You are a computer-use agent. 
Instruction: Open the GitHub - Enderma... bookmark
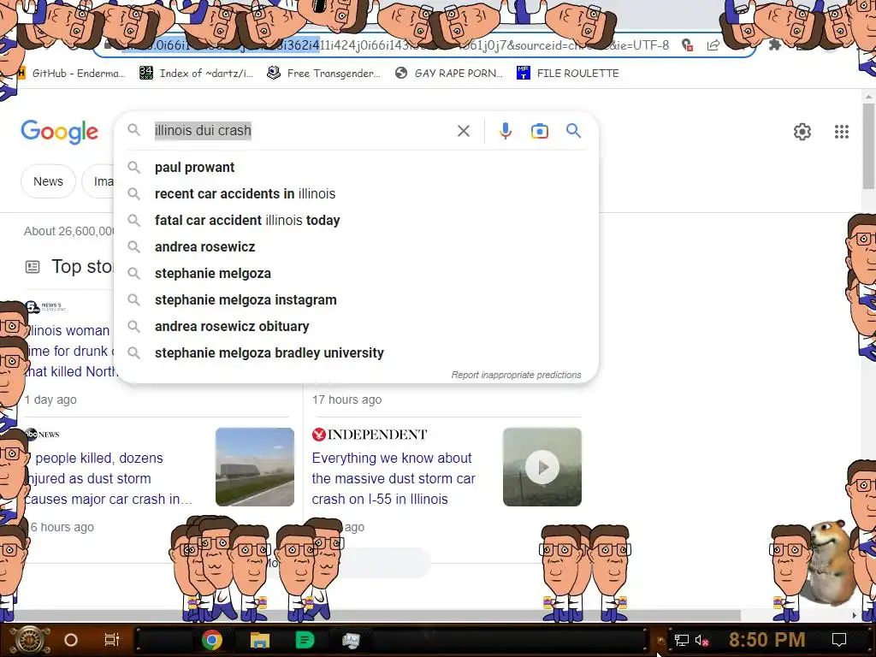[x=73, y=74]
